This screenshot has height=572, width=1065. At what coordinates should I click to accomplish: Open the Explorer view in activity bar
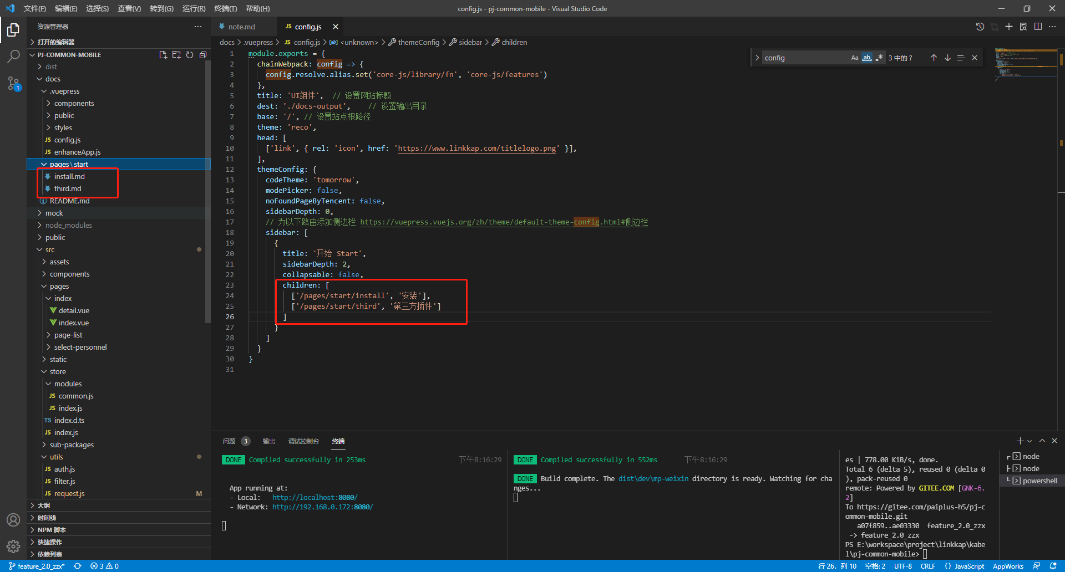point(13,29)
